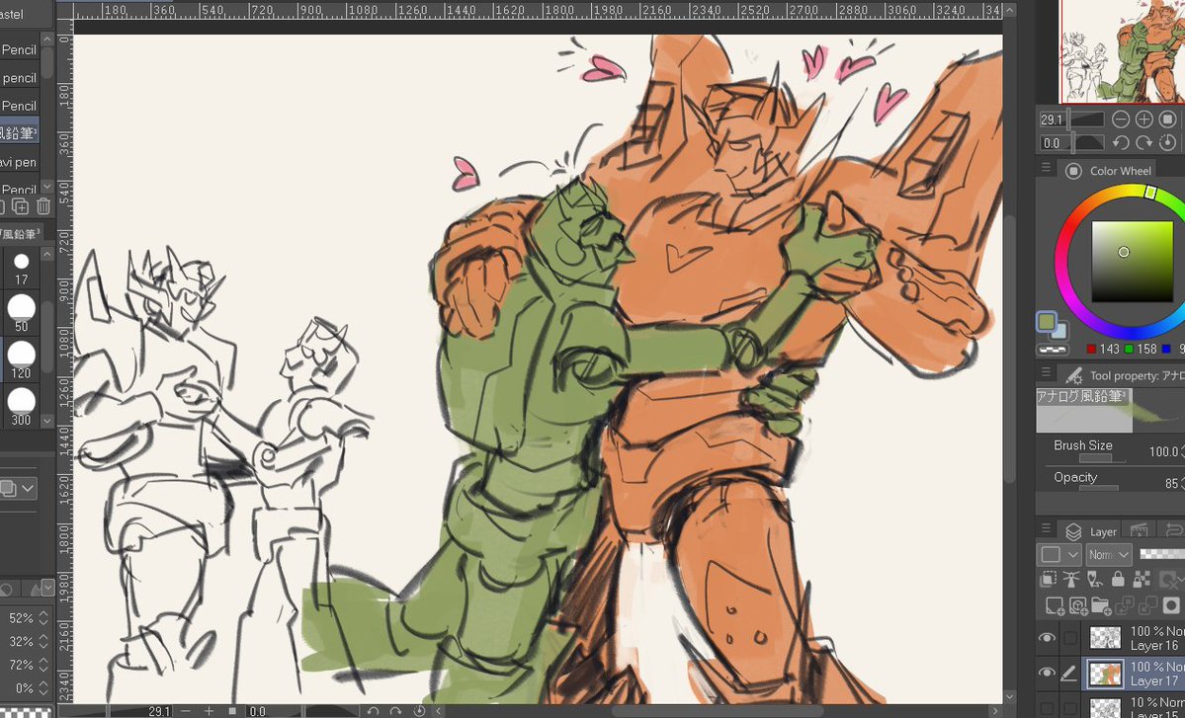
Task: Choose brush size 120 preset
Action: click(21, 360)
